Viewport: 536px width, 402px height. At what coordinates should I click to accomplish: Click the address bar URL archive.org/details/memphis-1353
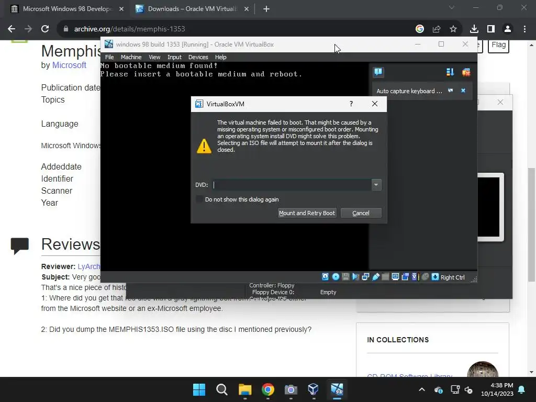pyautogui.click(x=130, y=29)
